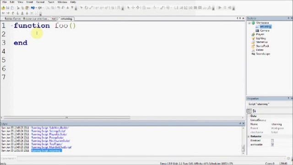Viewport: 293px width, 165px height.
Task: Click the new document toolbar icon
Action: [12, 8]
